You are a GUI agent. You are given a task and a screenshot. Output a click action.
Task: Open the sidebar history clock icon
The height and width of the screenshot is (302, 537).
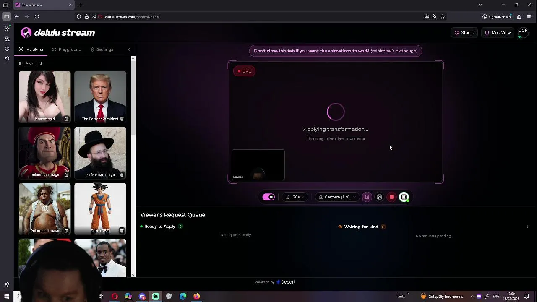pos(7,49)
